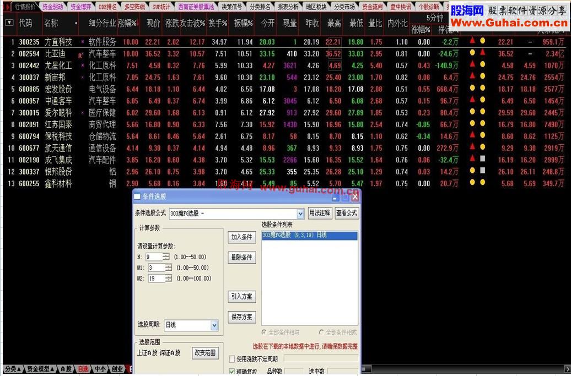571x376 pixels.
Task: Click the 加入条件 button
Action: tap(242, 237)
